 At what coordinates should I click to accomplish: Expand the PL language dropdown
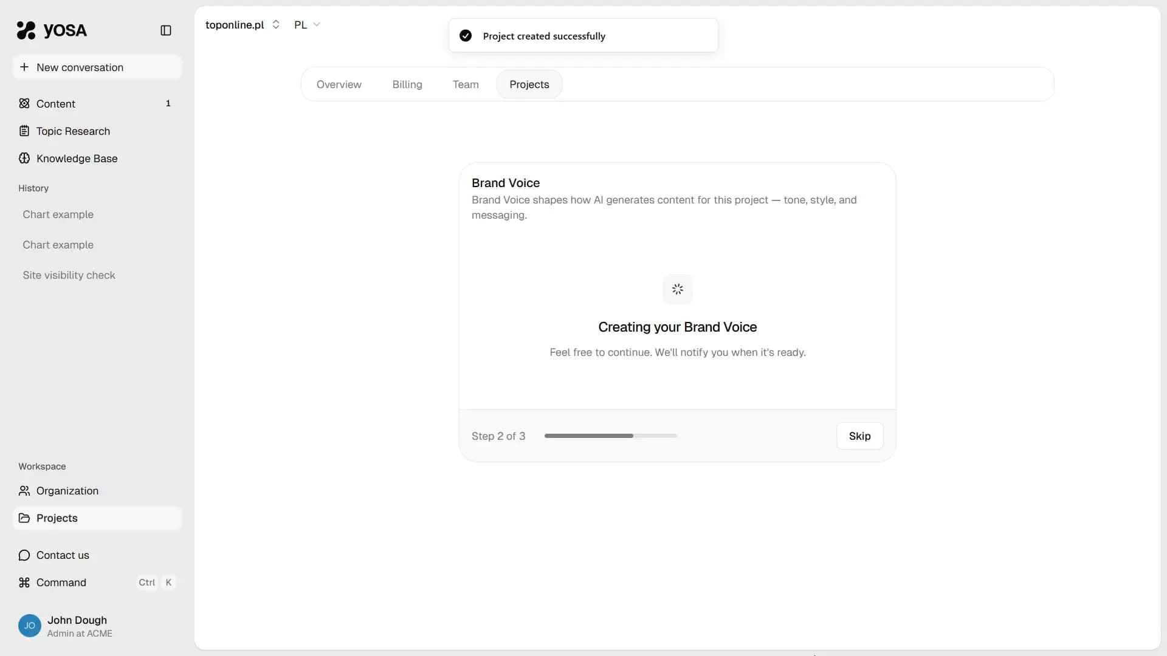click(307, 24)
